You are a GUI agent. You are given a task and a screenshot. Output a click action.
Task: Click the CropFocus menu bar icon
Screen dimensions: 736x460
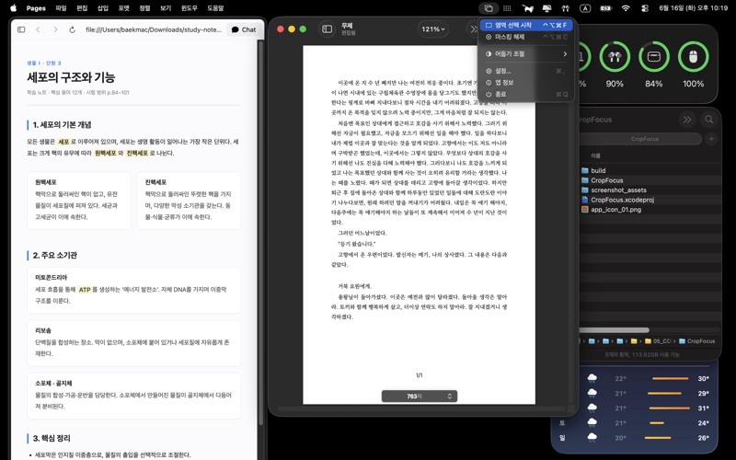(489, 8)
